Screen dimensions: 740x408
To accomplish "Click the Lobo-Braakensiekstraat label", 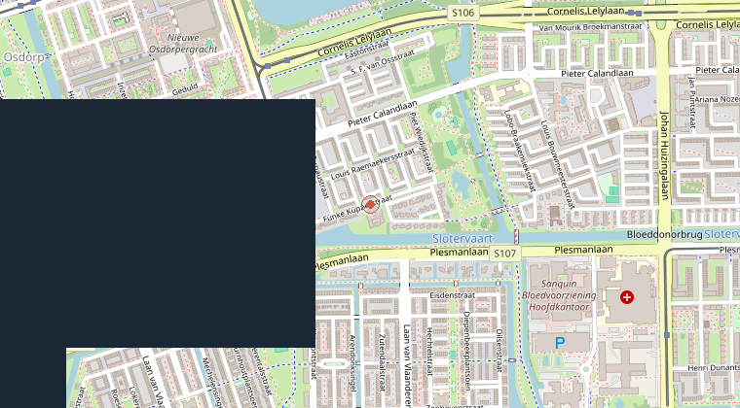I will [x=520, y=151].
